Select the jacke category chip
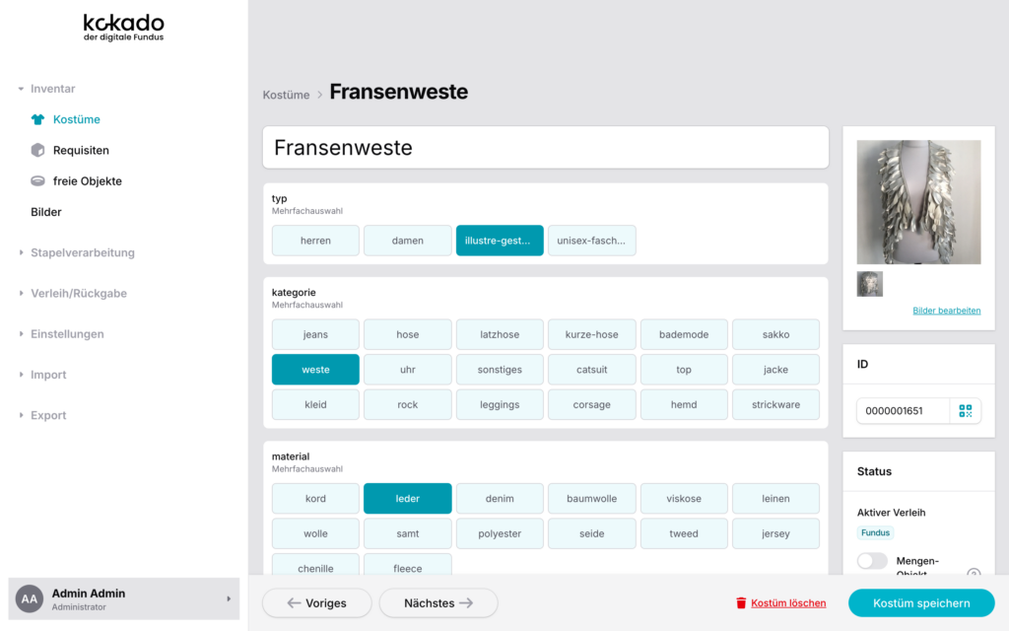 (x=775, y=370)
